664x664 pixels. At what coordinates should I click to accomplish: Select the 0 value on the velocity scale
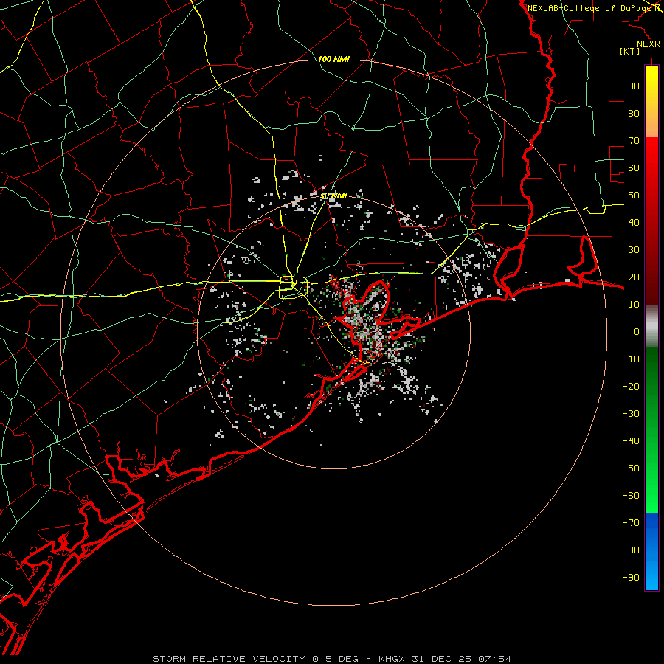tap(637, 331)
